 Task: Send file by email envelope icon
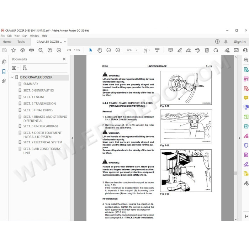(x=236, y=51)
